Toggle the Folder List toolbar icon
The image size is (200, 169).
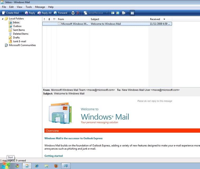pos(132,13)
